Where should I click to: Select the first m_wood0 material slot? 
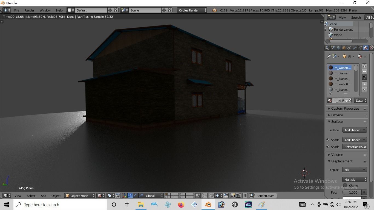tap(340, 68)
